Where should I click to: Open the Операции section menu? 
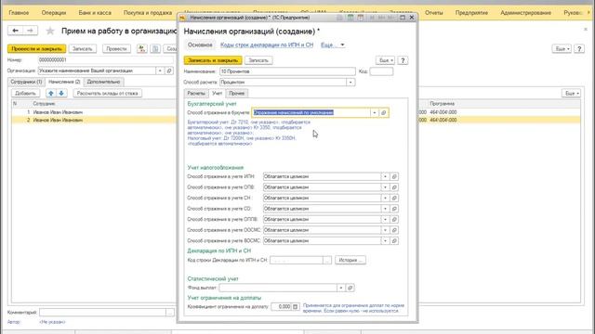pyautogui.click(x=54, y=13)
